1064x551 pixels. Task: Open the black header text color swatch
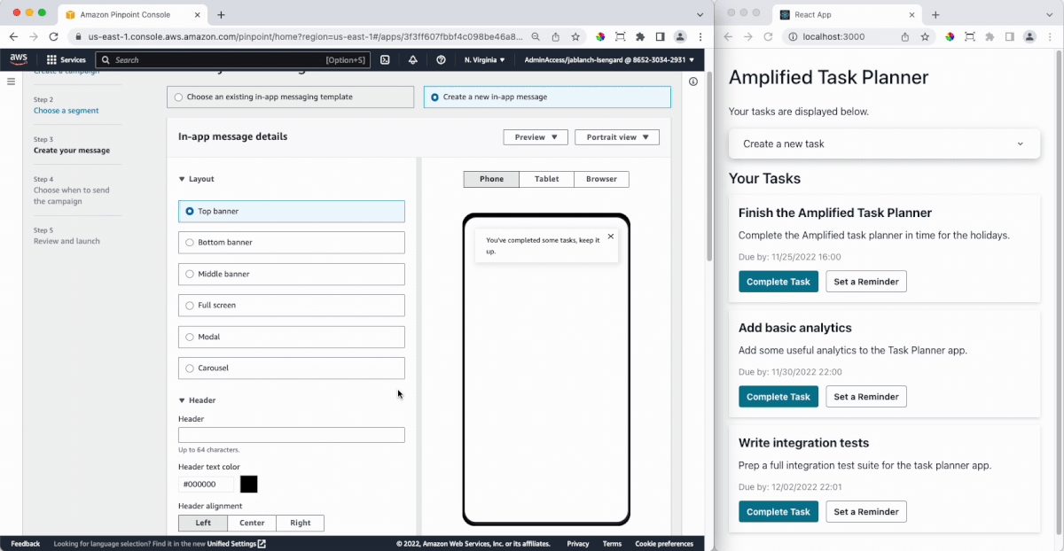tap(249, 485)
